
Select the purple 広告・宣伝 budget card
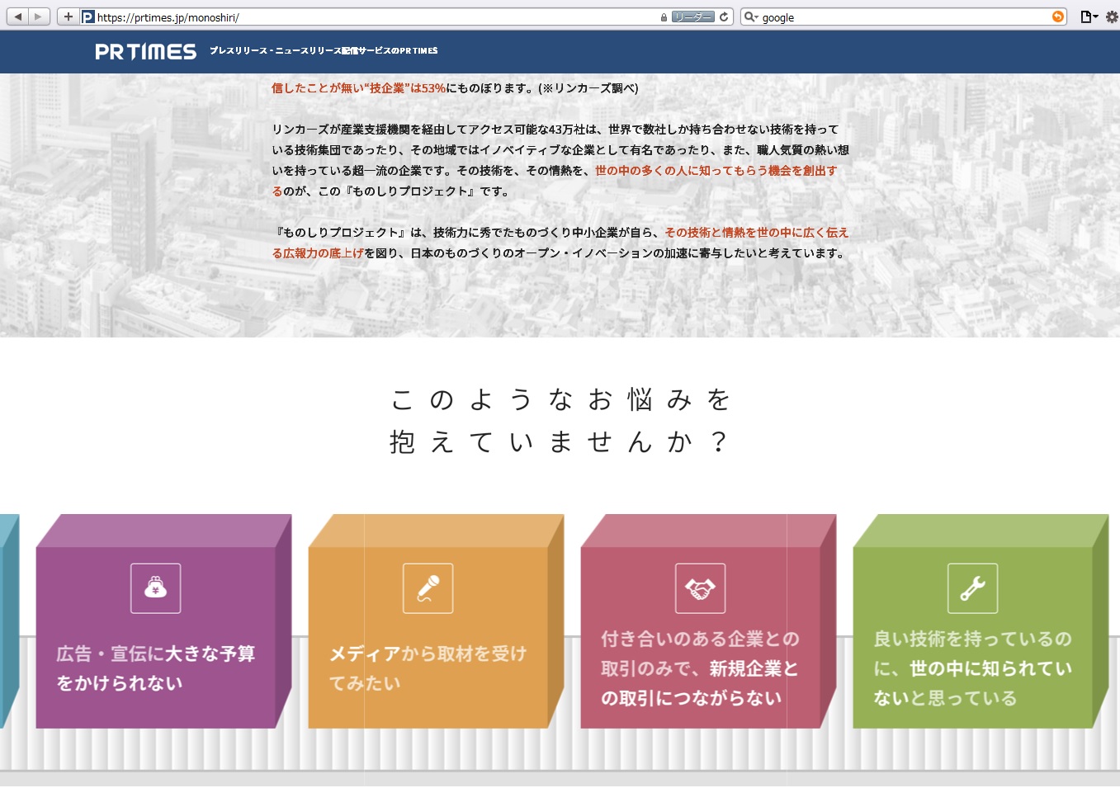pos(156,652)
